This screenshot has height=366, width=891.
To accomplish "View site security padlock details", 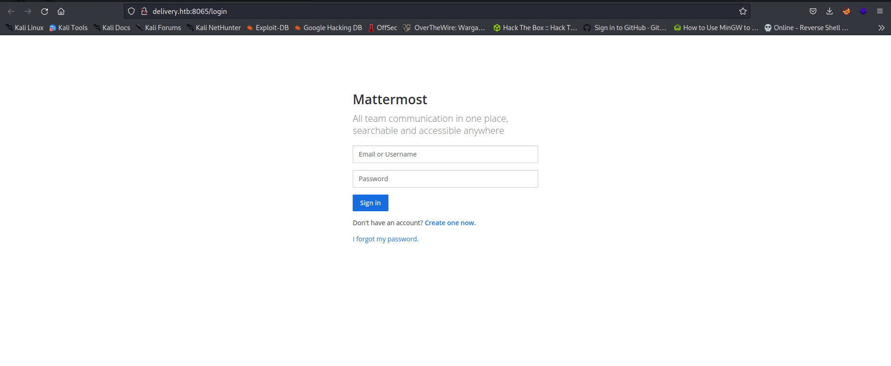I will click(144, 11).
